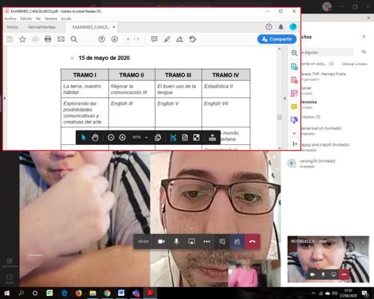374x299 pixels.
Task: Dock the floating toolbar with upload-style icon
Action: click(x=212, y=138)
